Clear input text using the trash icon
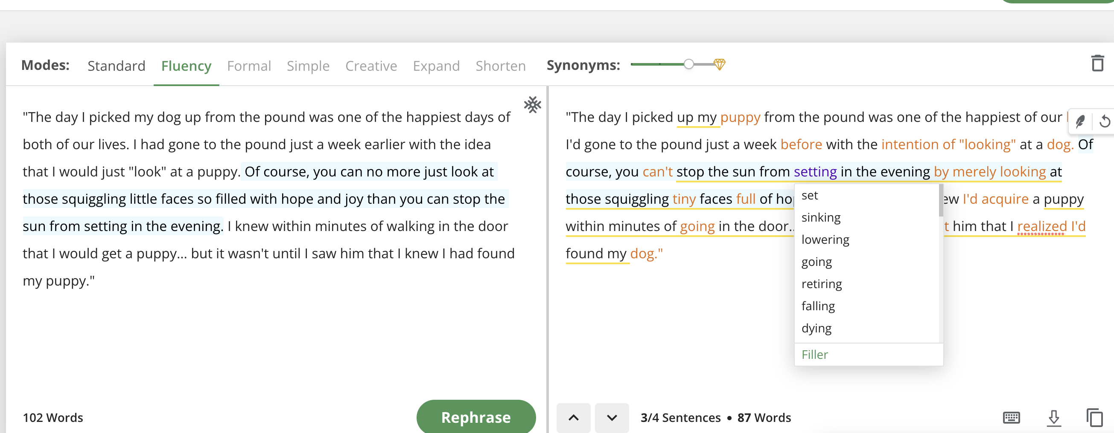 pyautogui.click(x=1097, y=64)
